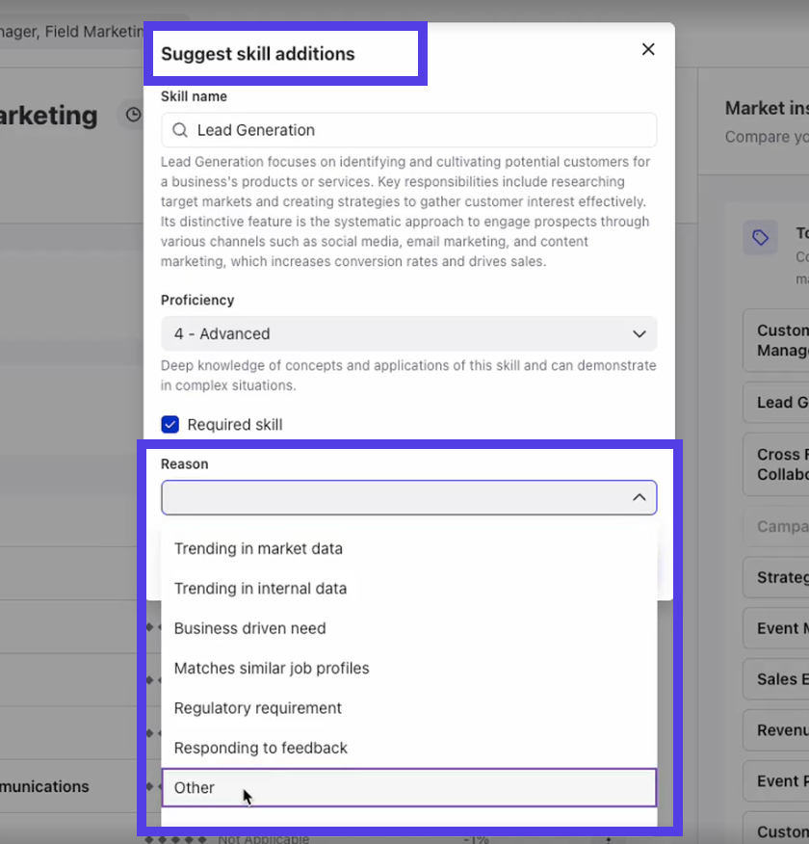This screenshot has width=809, height=844.
Task: Choose 'Trending in internal data' option
Action: (x=260, y=589)
